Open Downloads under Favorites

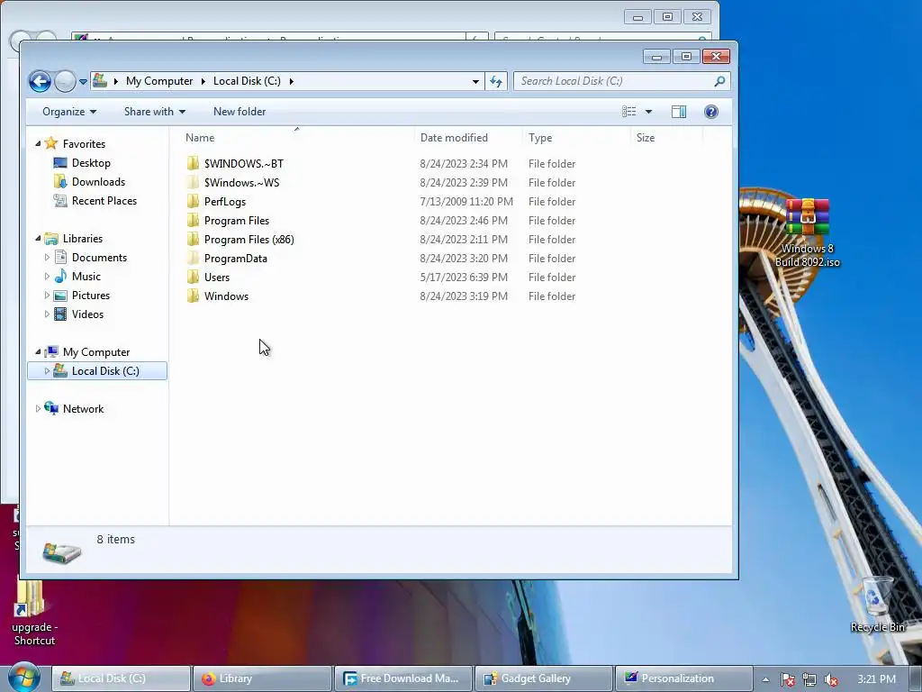click(x=98, y=182)
